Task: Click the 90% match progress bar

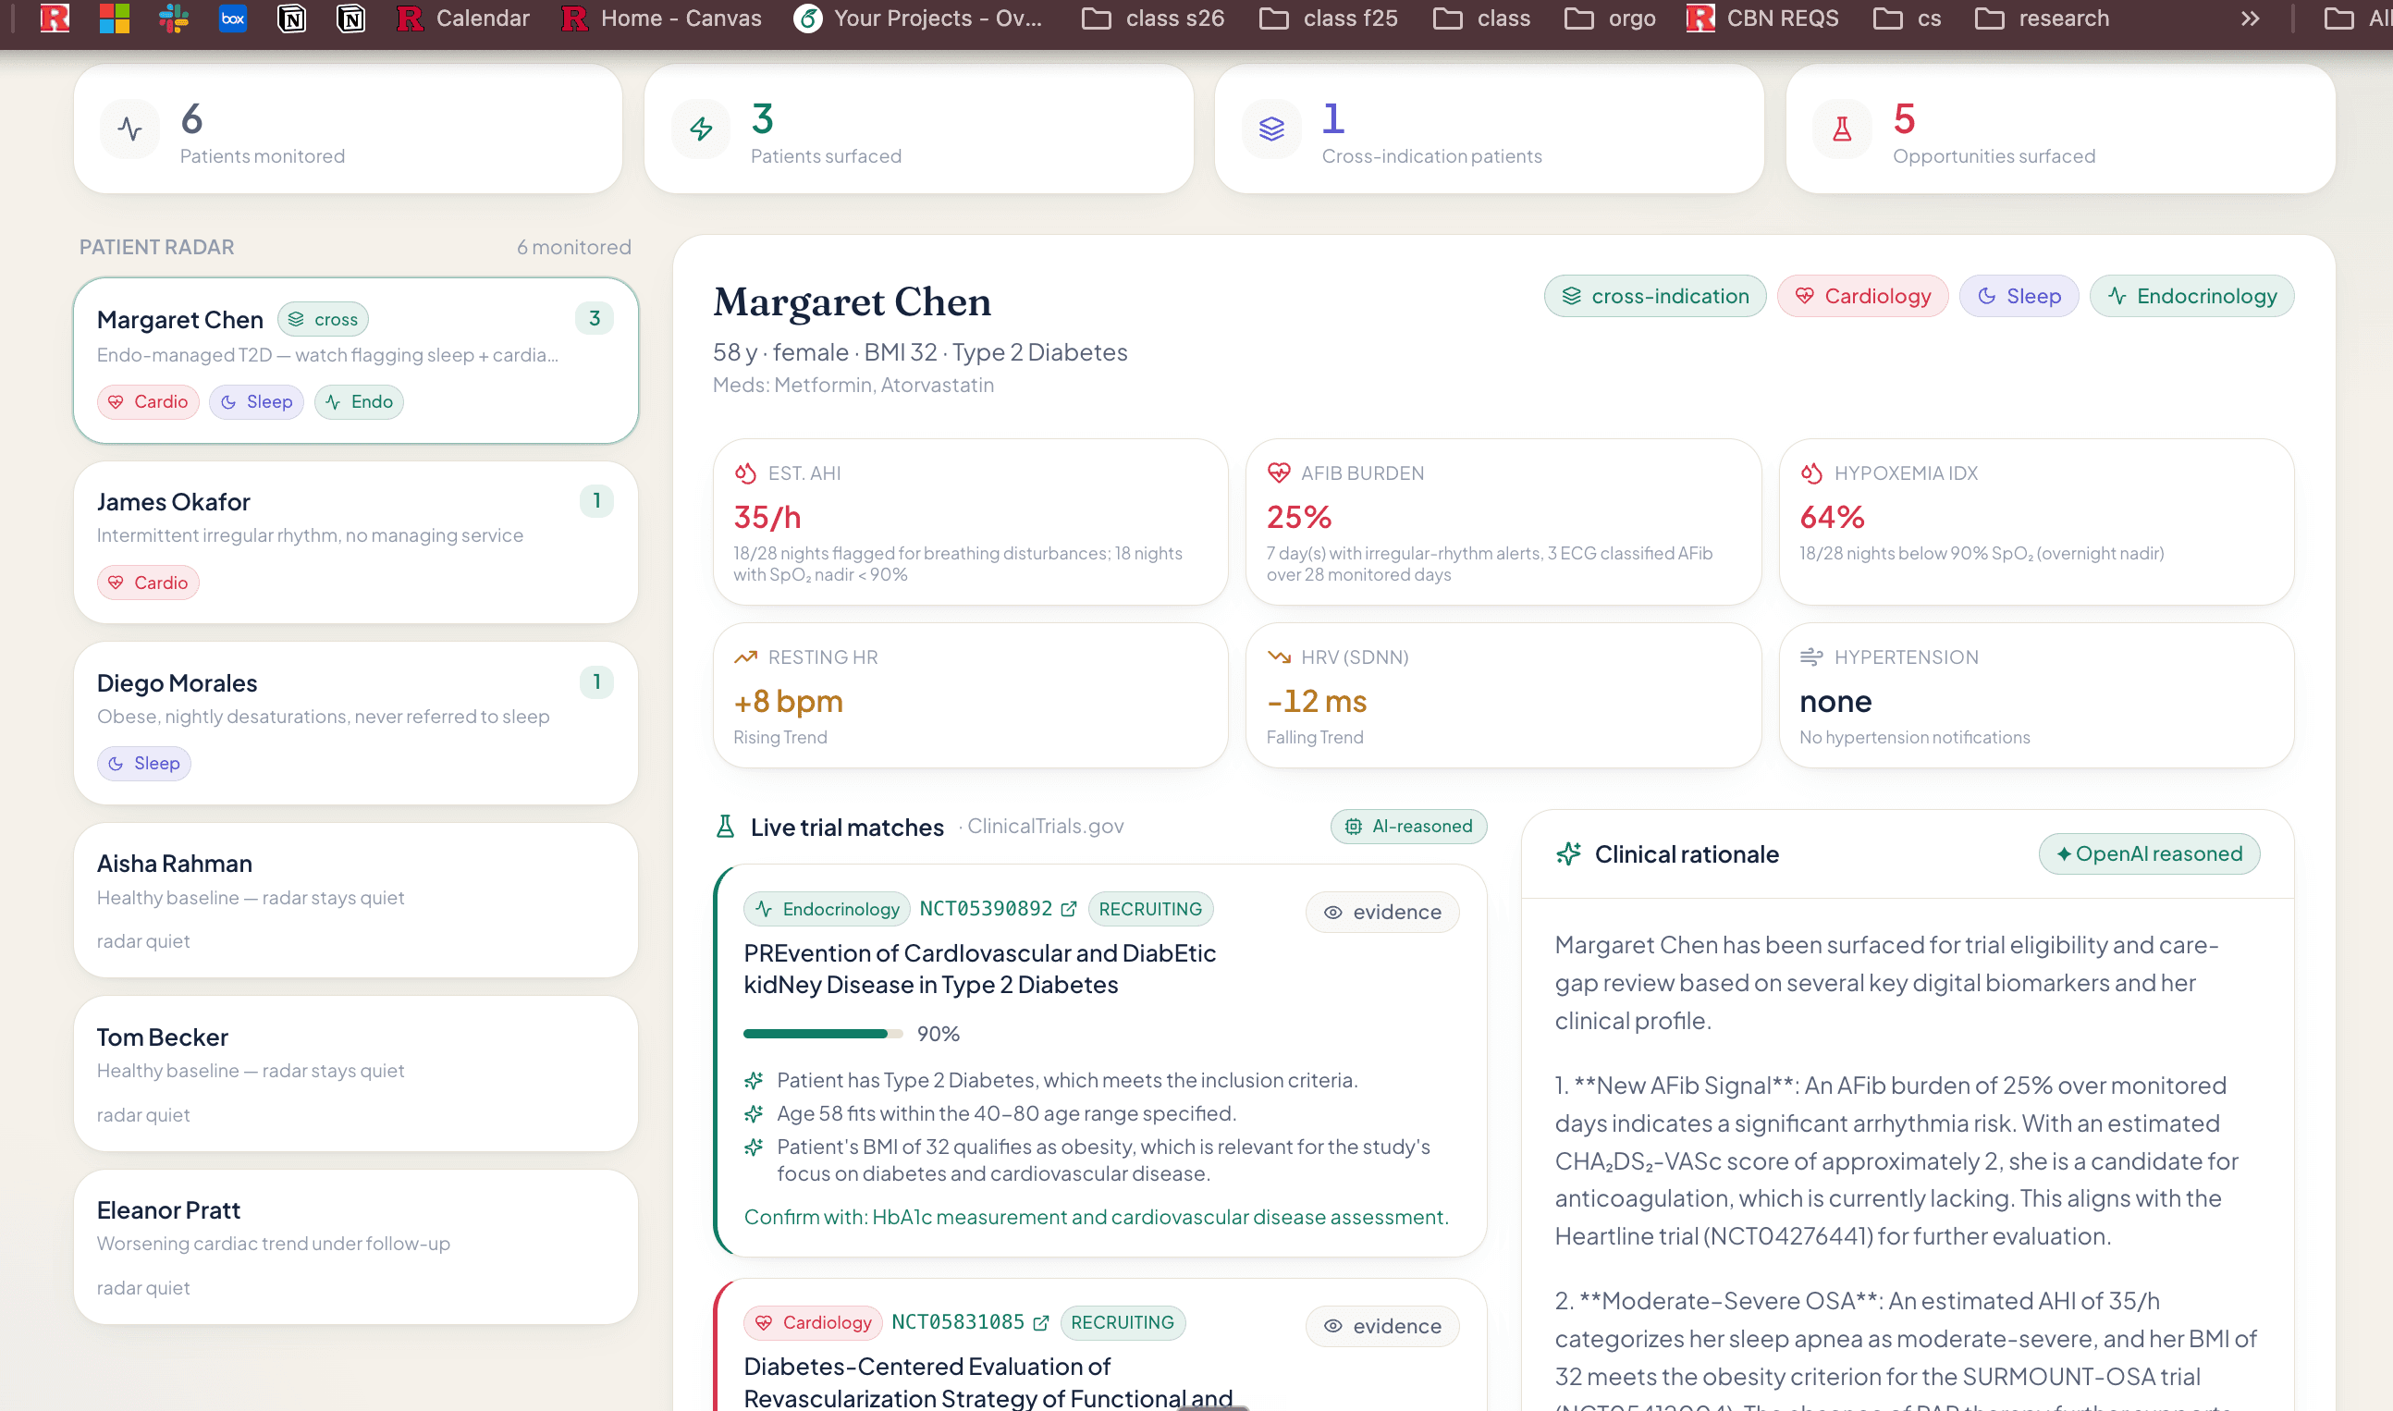Action: tap(823, 1034)
